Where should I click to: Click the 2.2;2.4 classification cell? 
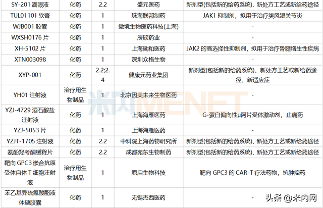(103, 75)
